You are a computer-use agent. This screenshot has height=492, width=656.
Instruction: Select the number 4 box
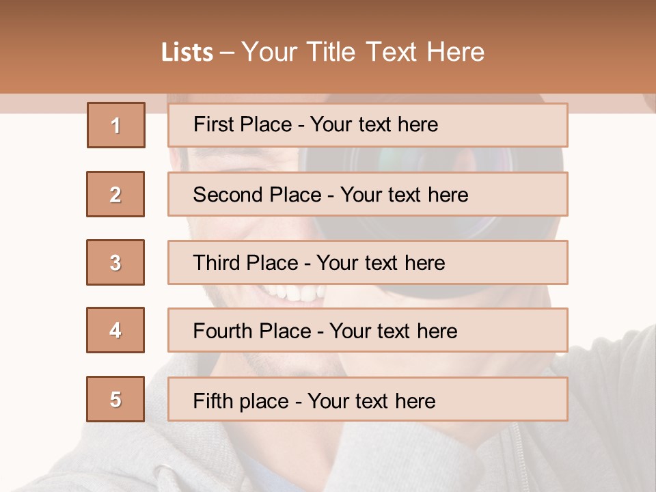pos(115,330)
